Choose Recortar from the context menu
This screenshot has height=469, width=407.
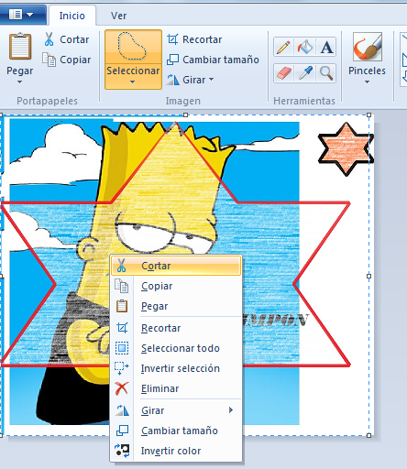[176, 328]
